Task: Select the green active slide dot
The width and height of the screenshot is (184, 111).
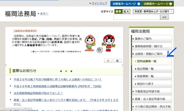Action: click(66, 71)
